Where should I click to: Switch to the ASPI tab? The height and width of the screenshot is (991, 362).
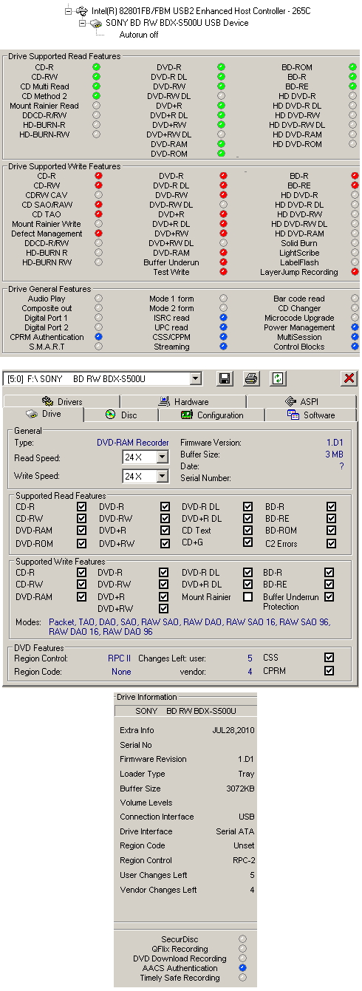click(x=301, y=401)
